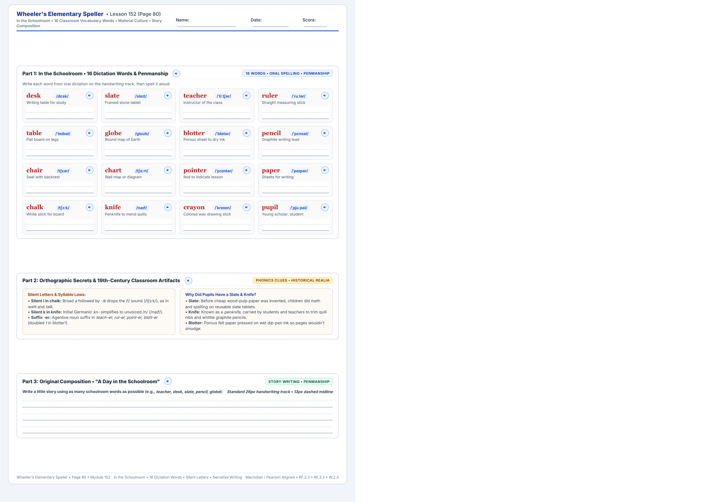This screenshot has height=502, width=710.
Task: Play audio for pupil
Action: 325,207
